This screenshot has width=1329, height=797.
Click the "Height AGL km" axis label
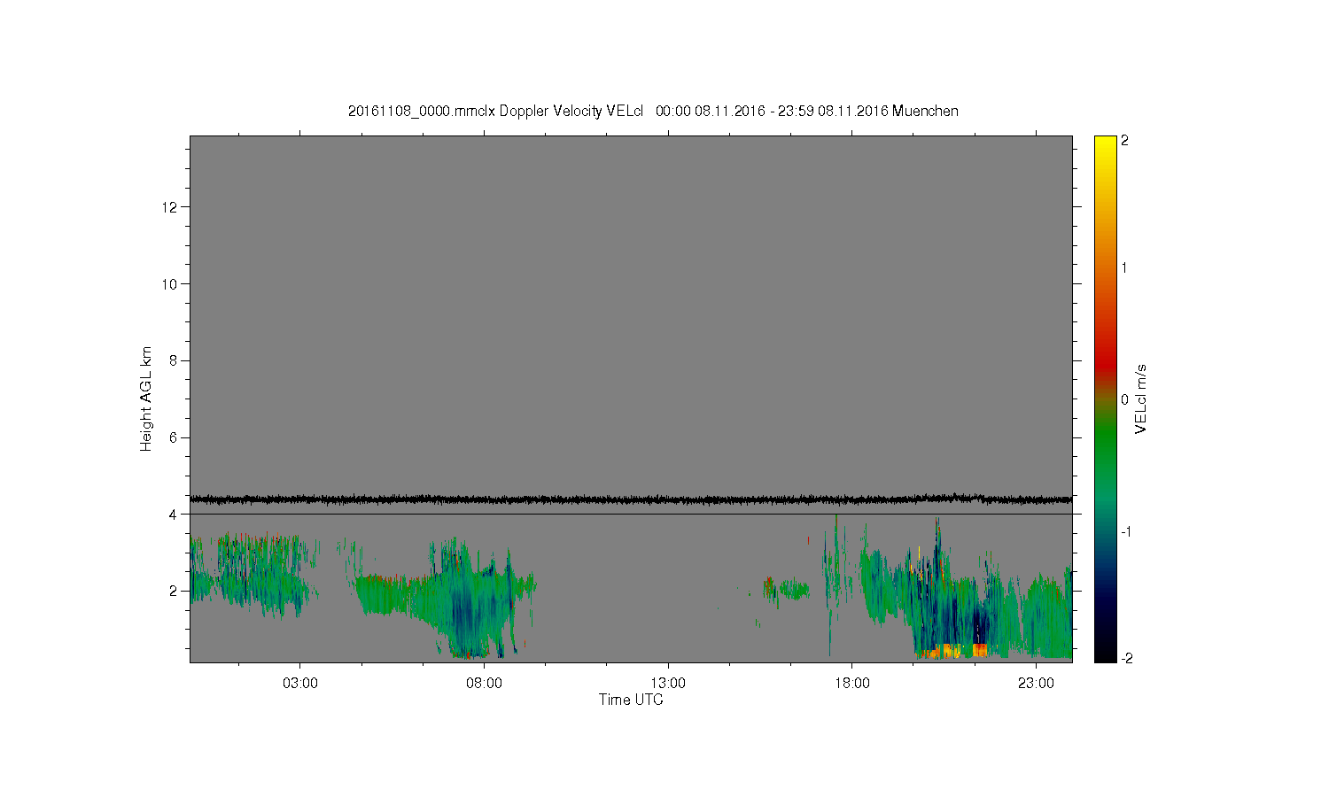(146, 398)
